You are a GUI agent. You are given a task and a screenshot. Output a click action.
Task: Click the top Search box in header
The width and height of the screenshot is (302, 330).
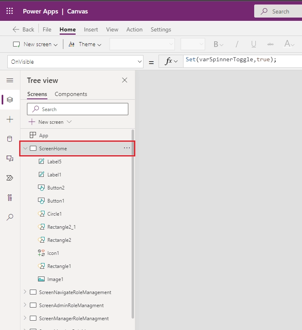[278, 11]
